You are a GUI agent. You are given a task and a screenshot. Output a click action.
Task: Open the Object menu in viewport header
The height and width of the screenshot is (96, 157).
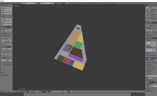point(16,92)
